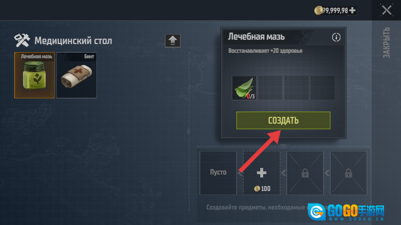Click the Медицинский стол title
Screen dimensions: 401x225
point(73,41)
